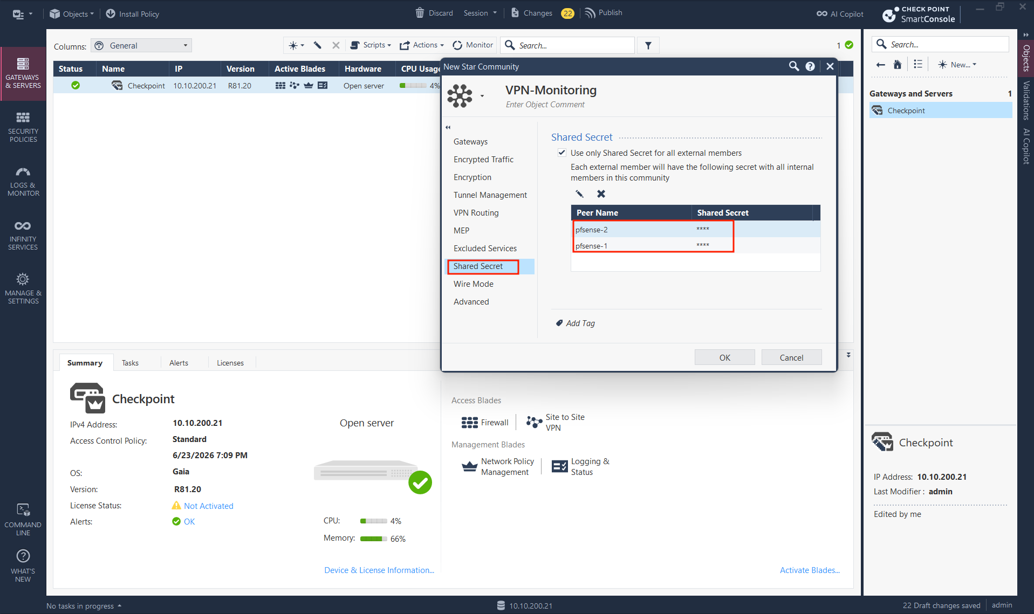Click the Not Activated license link
Viewport: 1034px width, 614px height.
click(209, 506)
